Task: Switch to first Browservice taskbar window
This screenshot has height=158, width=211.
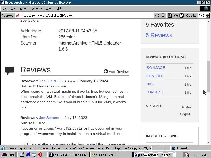Action: (x=69, y=155)
